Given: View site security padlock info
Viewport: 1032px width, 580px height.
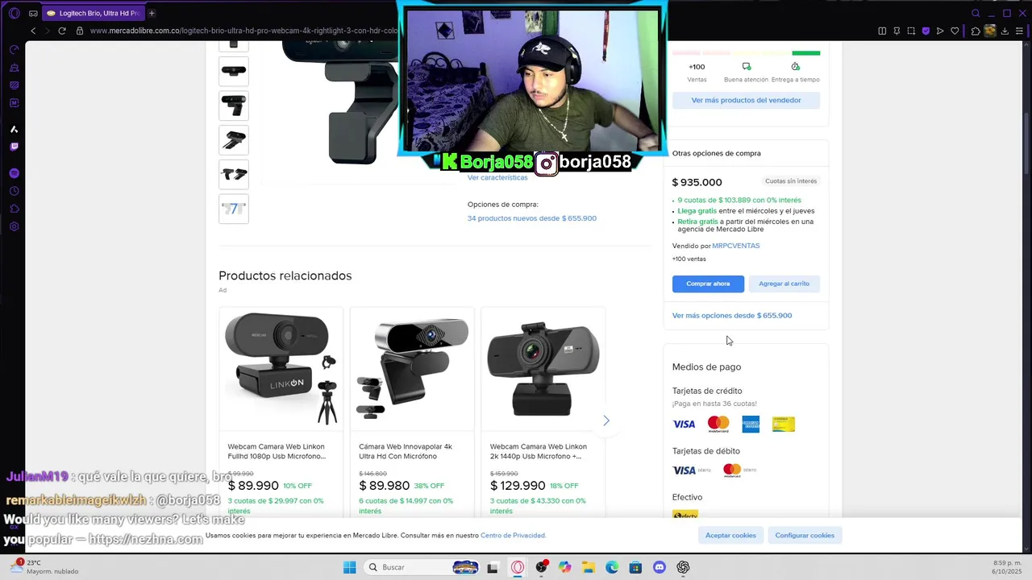Looking at the screenshot, I should point(80,31).
